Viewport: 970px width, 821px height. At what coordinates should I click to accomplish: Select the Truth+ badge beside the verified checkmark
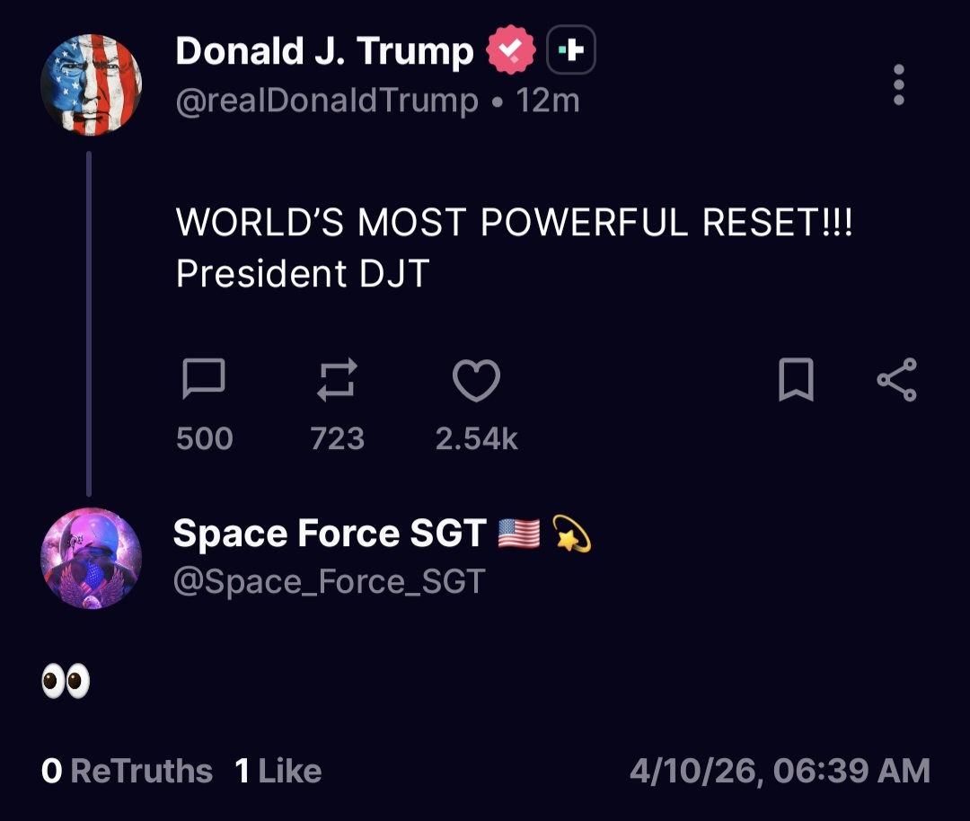(572, 49)
